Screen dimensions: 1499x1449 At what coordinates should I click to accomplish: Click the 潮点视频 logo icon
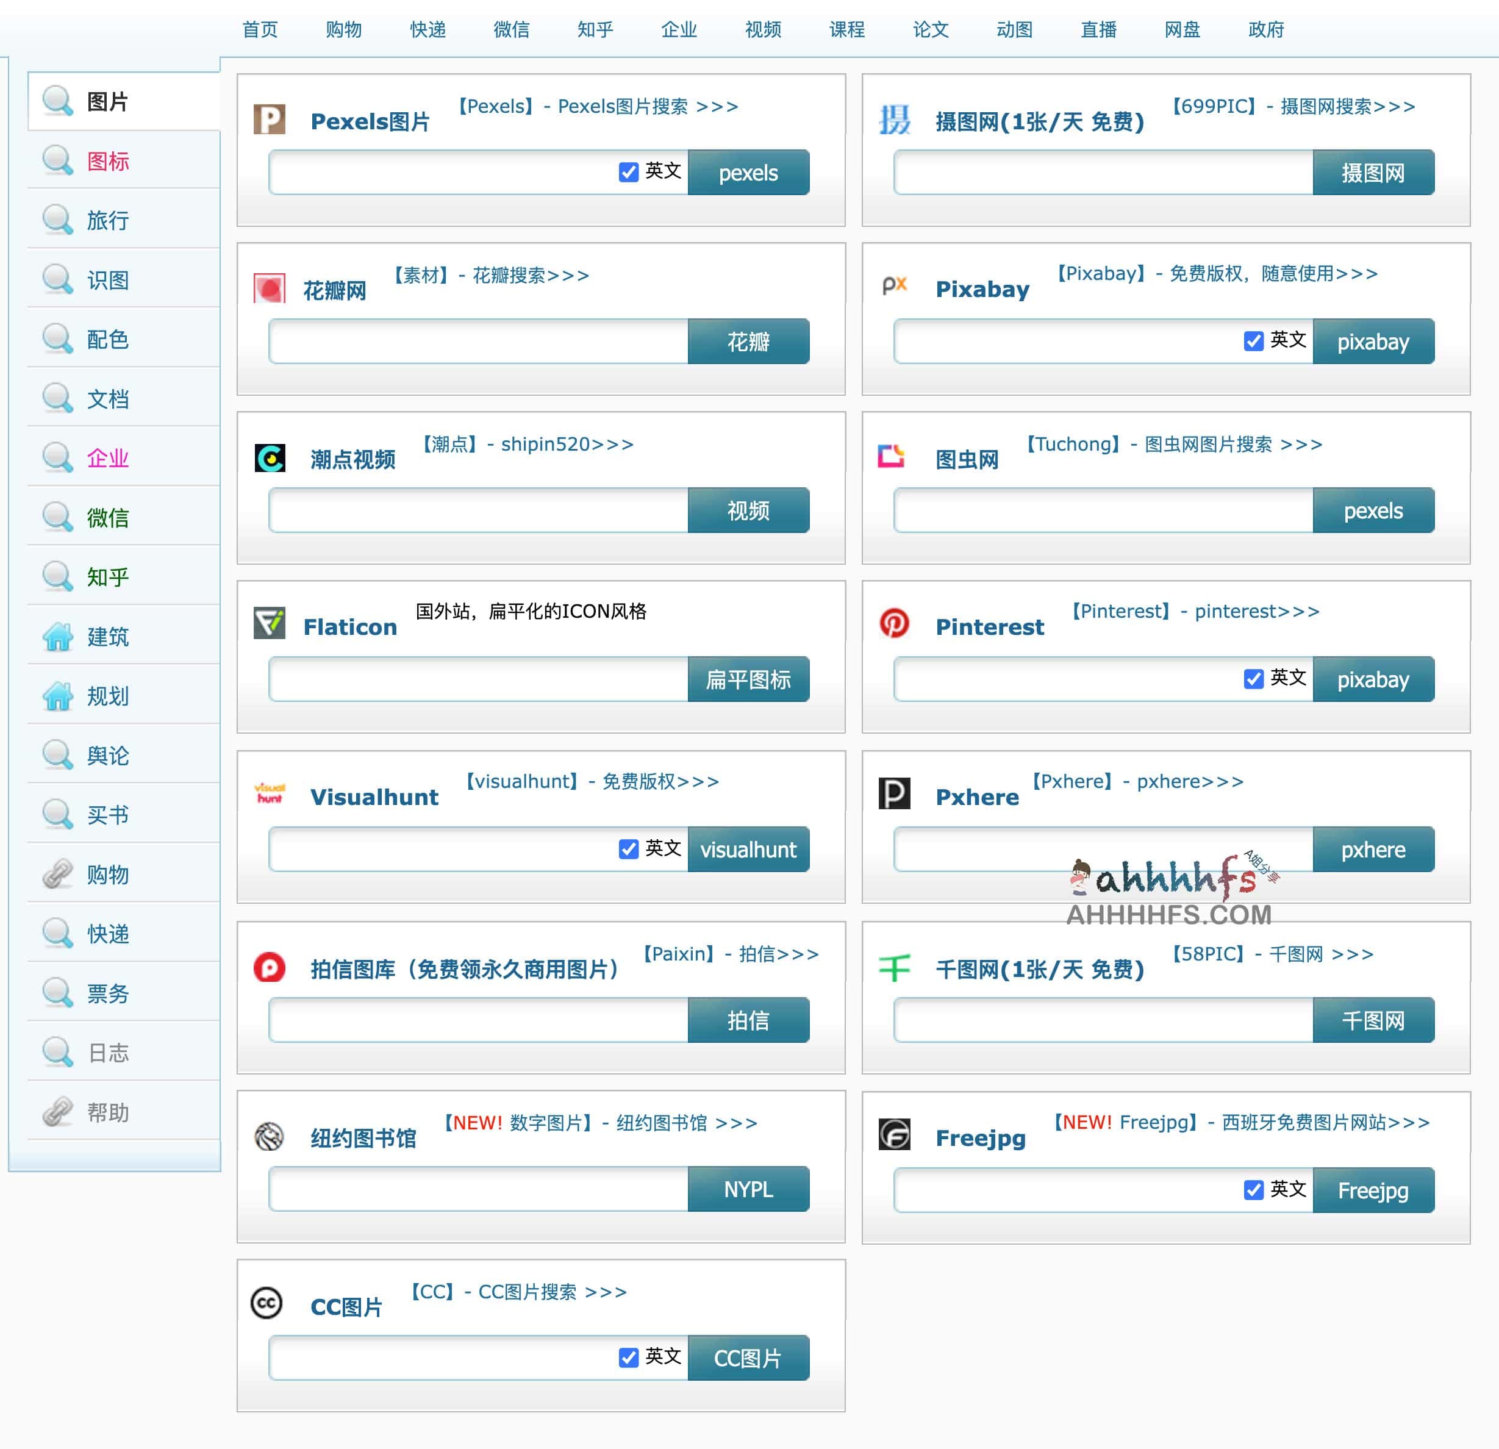tap(269, 457)
